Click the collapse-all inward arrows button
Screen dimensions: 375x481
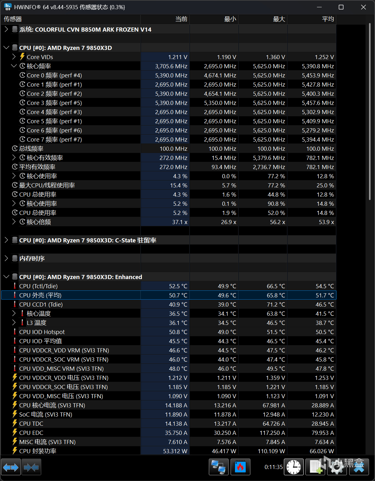31,467
